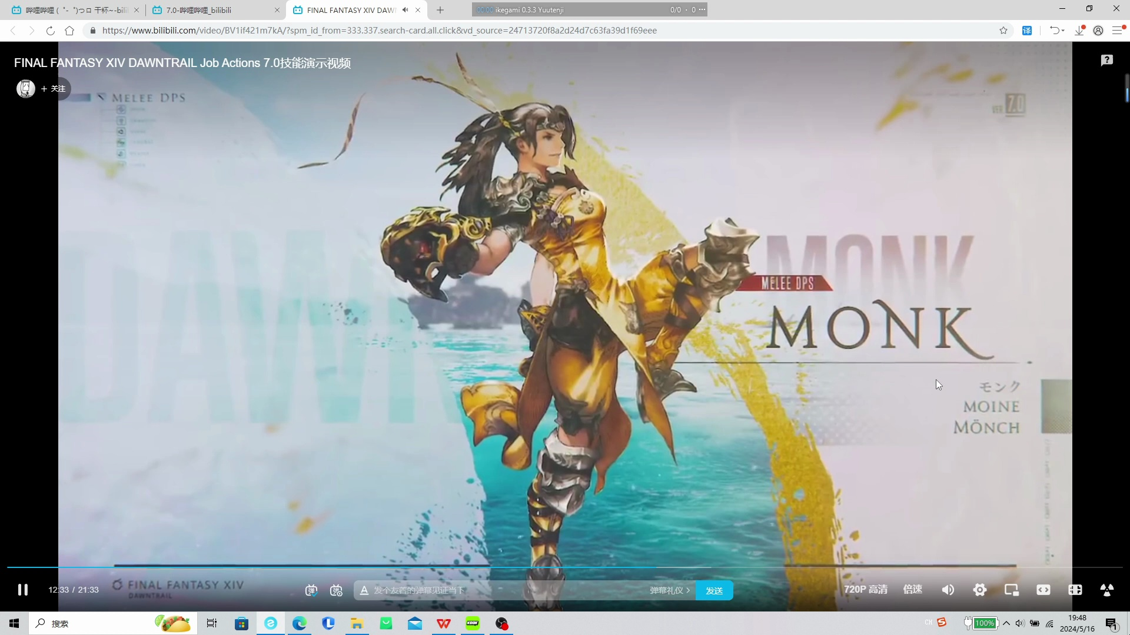The height and width of the screenshot is (635, 1130).
Task: Open the 弹幕礼仪 link
Action: click(670, 590)
